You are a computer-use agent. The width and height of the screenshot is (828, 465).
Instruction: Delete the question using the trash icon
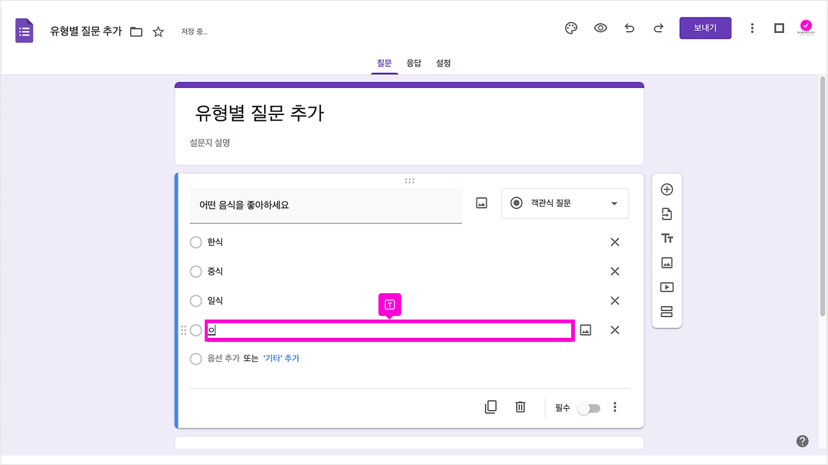pos(520,407)
